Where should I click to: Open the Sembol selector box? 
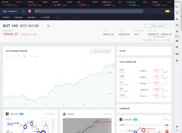pos(65,17)
